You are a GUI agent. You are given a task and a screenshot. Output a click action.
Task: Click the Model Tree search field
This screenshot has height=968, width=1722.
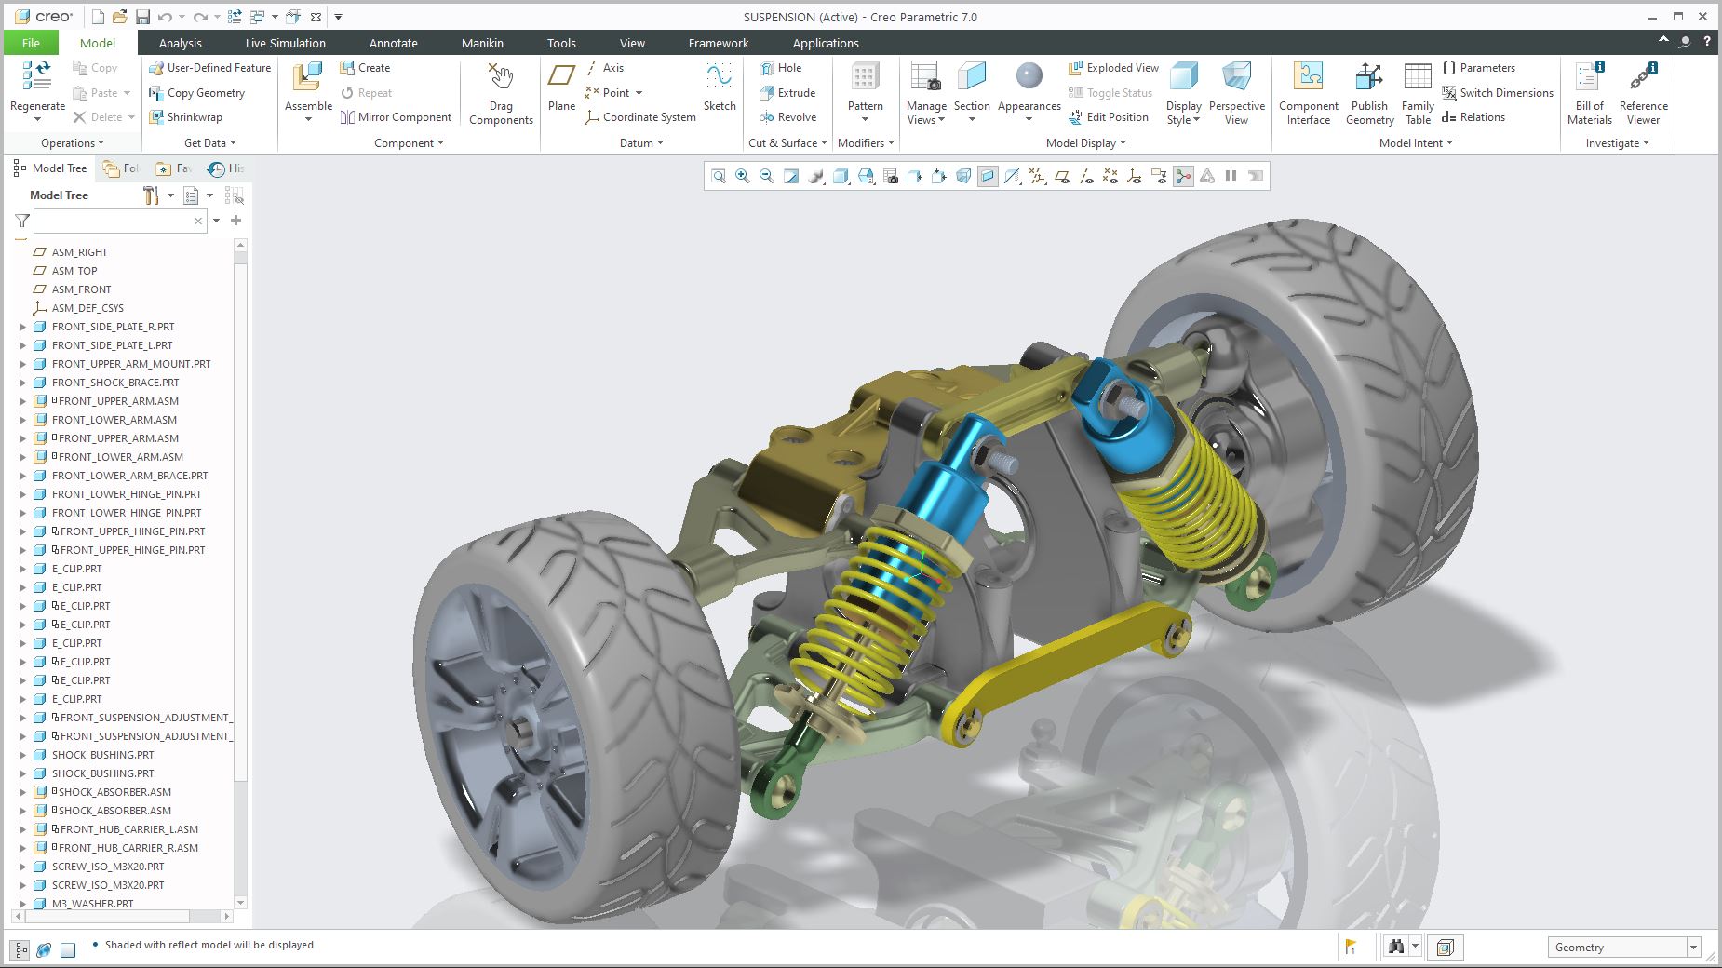click(119, 221)
